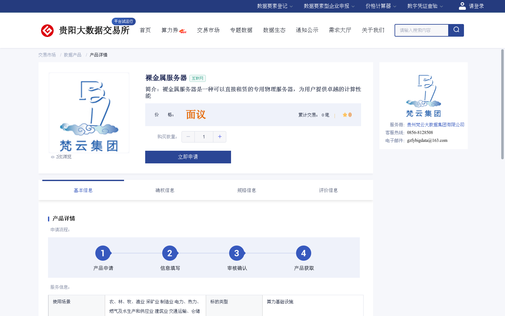Switch to the 评价信息 tab
The height and width of the screenshot is (316, 505).
coord(328,190)
